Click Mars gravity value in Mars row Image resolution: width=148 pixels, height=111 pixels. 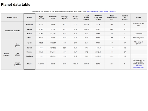click(x=75, y=38)
